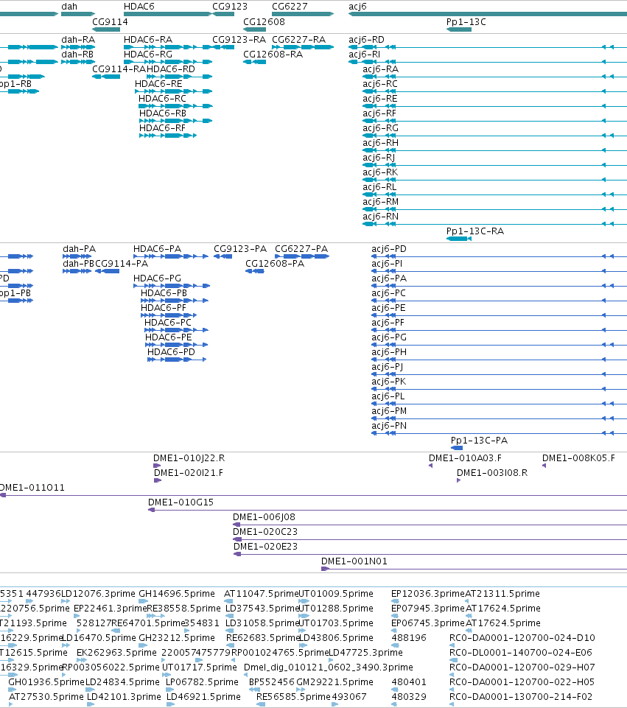Select the RE38558.5prime EST label
The width and height of the screenshot is (627, 708).
click(x=183, y=609)
